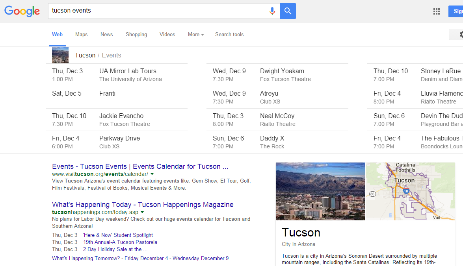Image resolution: width=463 pixels, height=266 pixels.
Task: Click Rialto Theatre under Neal McCoy
Action: [x=277, y=124]
